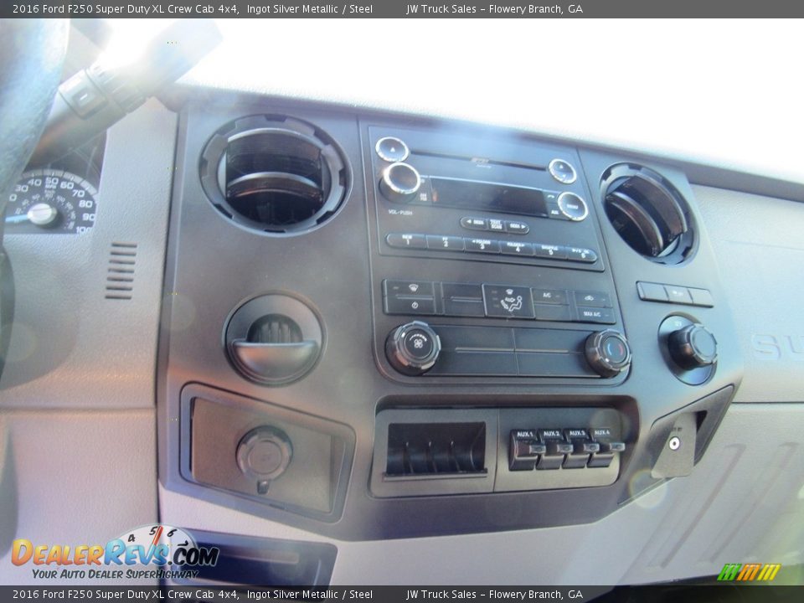Screen dimensions: 804x603
Task: Adjust the red-blue temperature knob
Action: (608, 353)
